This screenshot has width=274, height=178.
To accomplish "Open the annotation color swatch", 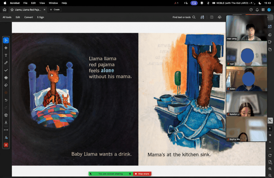I will pyautogui.click(x=6, y=93).
